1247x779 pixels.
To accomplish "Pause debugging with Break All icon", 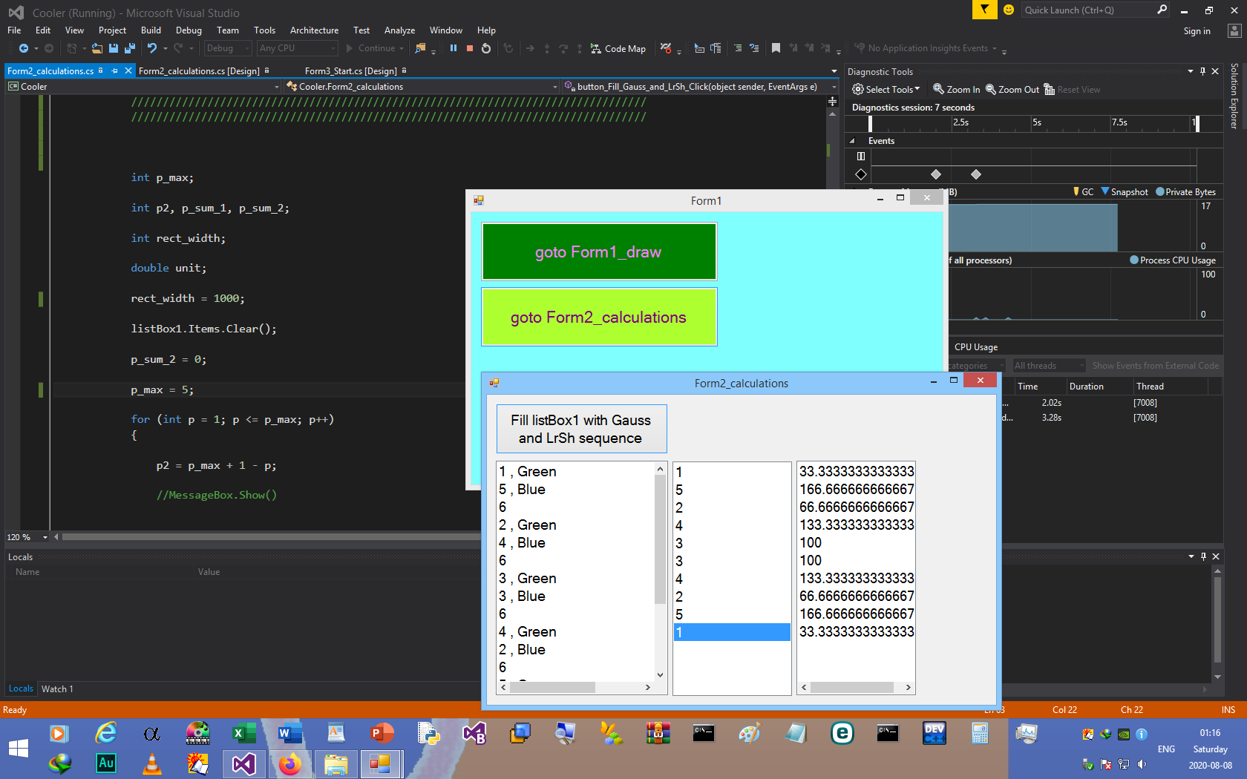I will click(x=453, y=48).
